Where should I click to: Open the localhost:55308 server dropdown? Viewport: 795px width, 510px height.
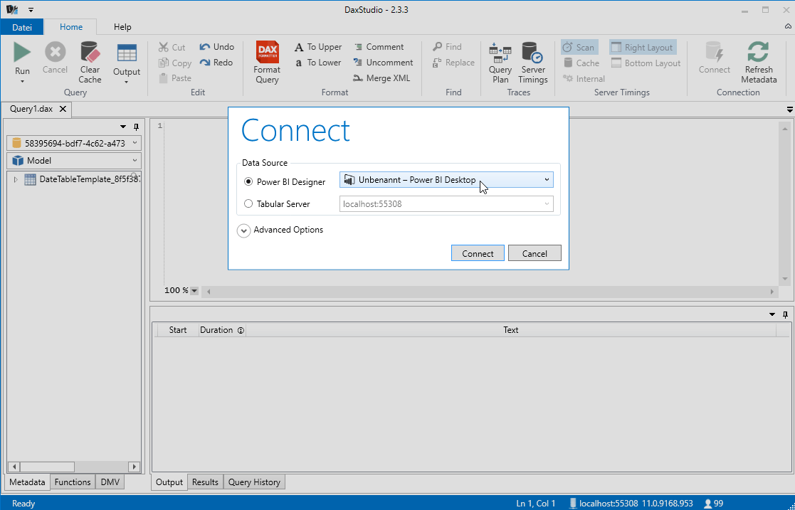[446, 204]
